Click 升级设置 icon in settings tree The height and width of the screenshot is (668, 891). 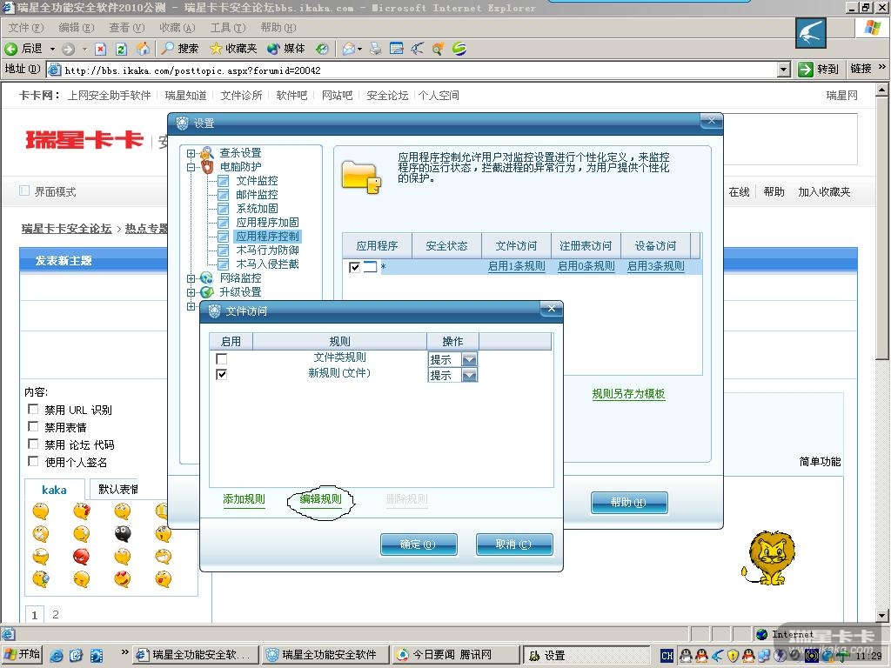(207, 292)
